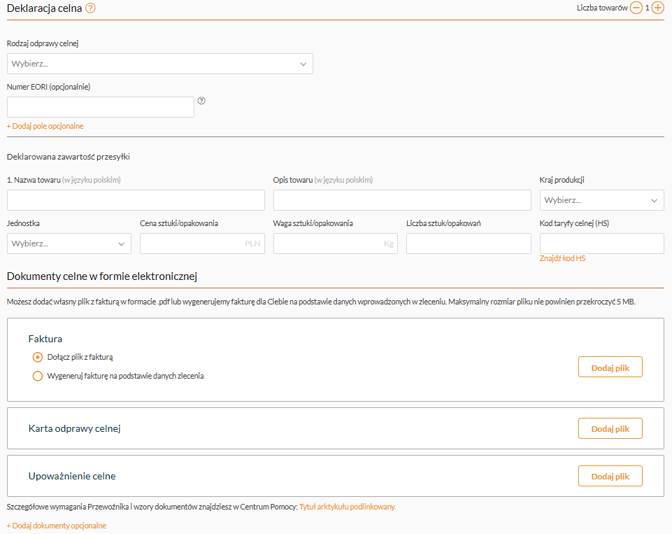672x534 pixels.
Task: Increase the Liczba towarów count with plus
Action: click(657, 8)
